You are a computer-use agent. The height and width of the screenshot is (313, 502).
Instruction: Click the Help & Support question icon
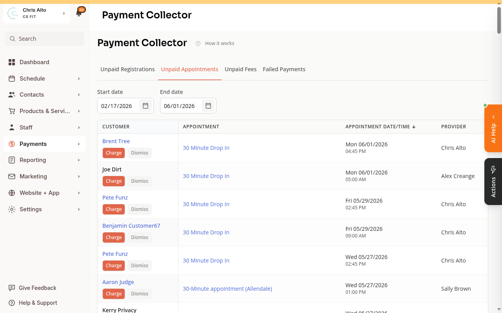coord(12,303)
